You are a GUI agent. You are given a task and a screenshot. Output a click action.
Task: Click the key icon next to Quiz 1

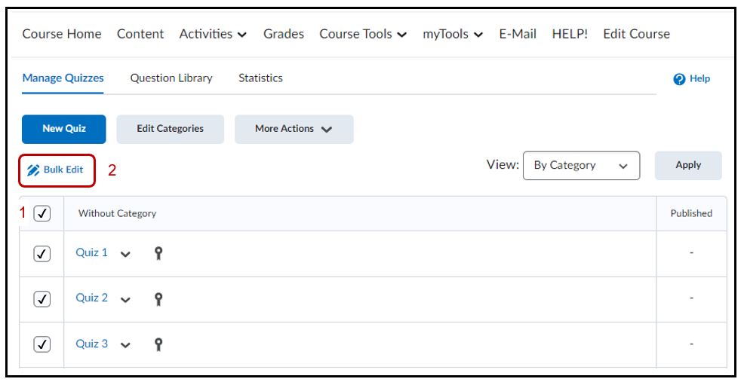coord(159,253)
